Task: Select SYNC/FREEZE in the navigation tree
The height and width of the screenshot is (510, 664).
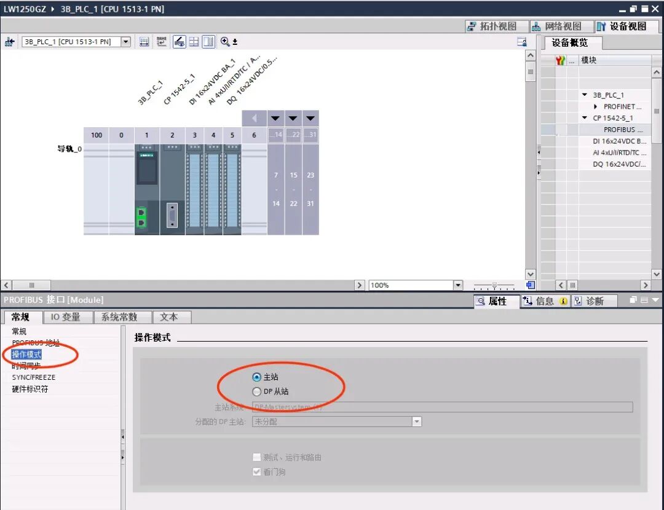Action: point(33,377)
